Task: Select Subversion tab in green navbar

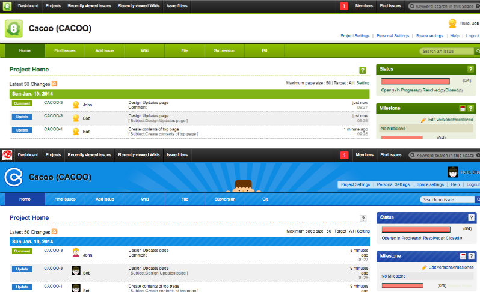Action: [225, 50]
